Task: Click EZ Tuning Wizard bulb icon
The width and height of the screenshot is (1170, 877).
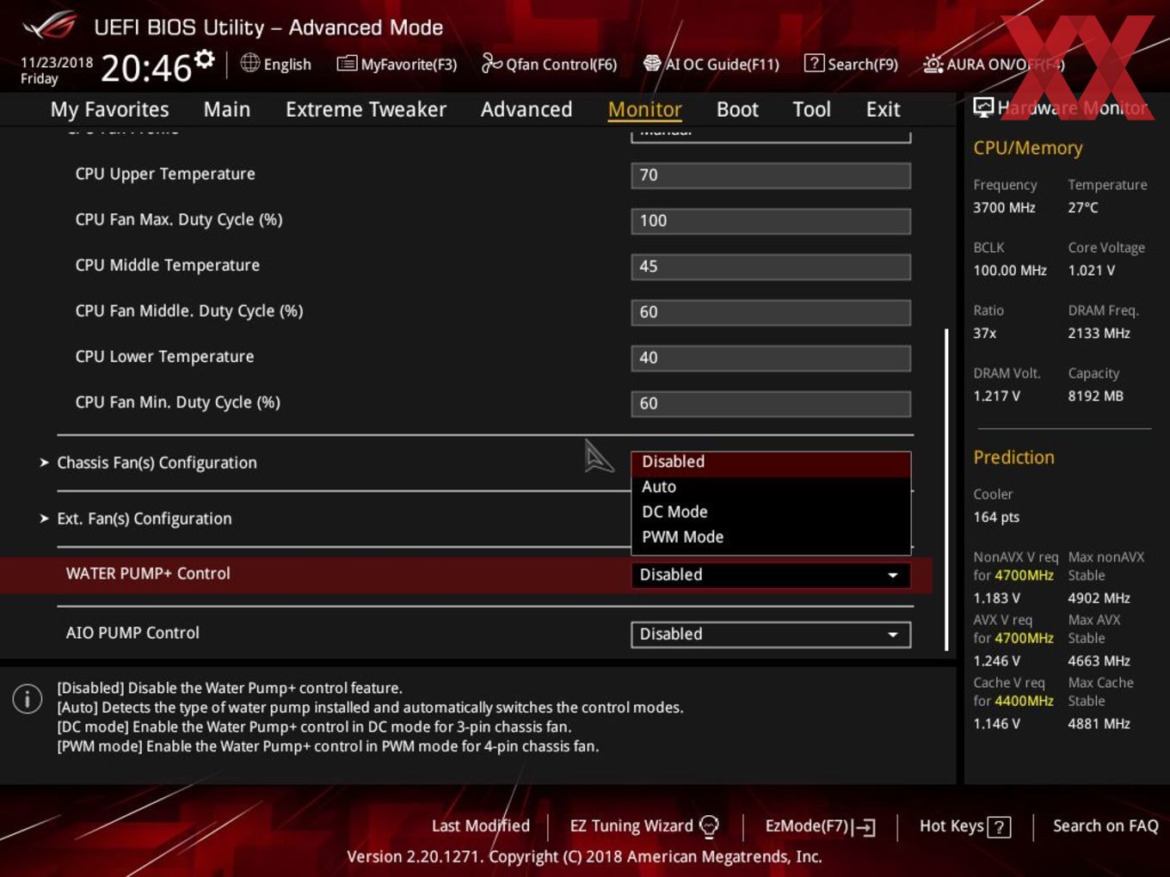Action: [x=709, y=826]
